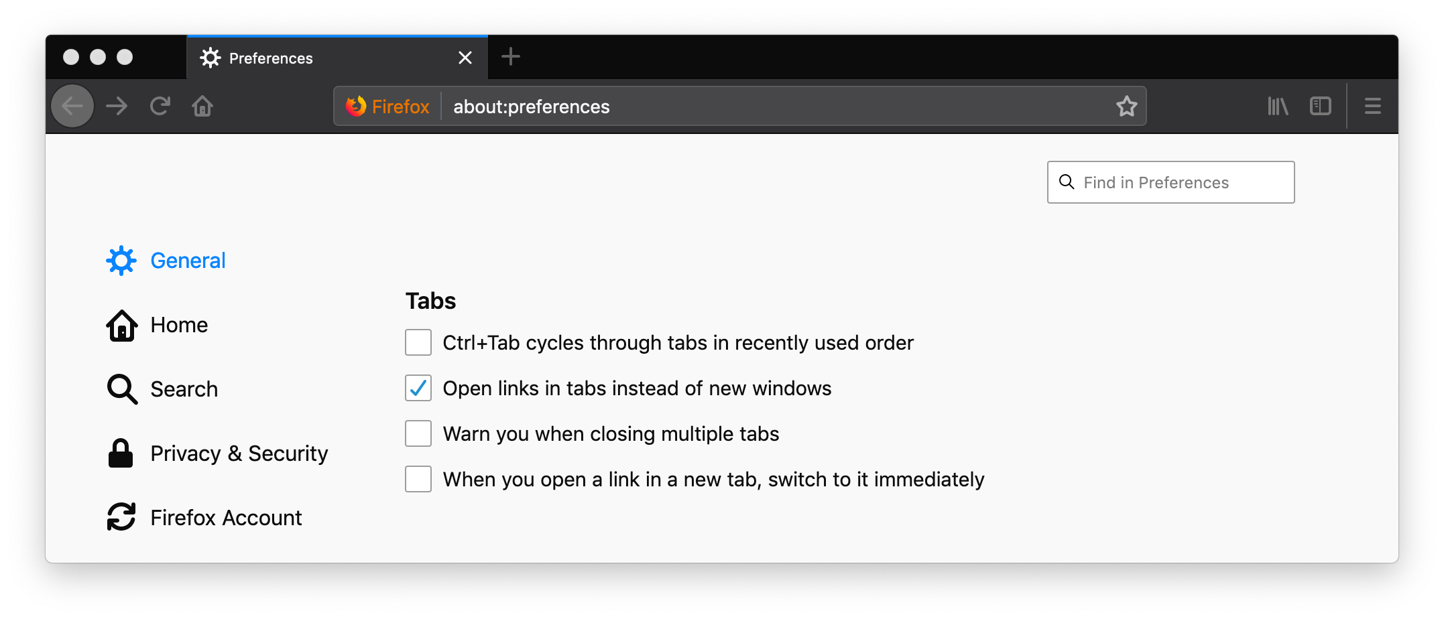
Task: Open the Firefox hamburger menu
Action: tap(1372, 106)
